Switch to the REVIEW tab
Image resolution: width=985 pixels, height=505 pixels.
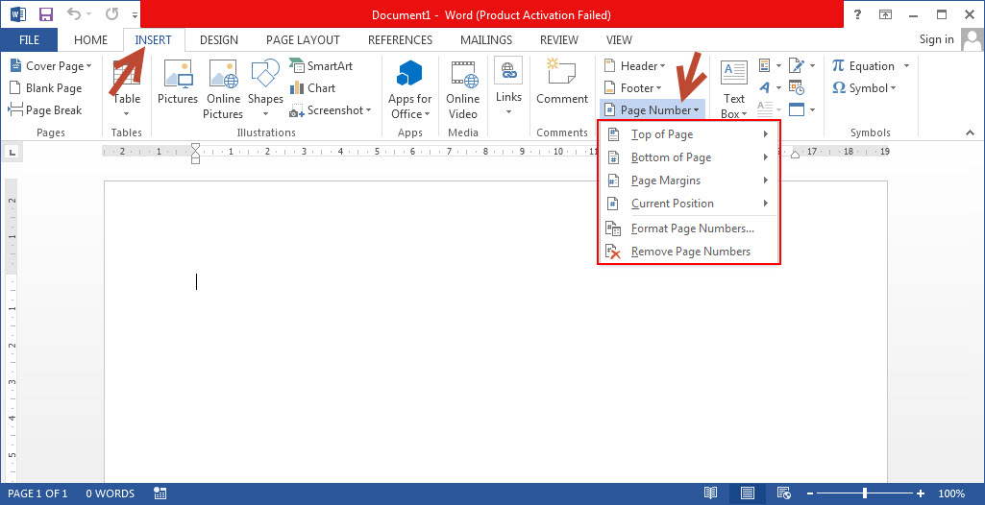click(559, 39)
